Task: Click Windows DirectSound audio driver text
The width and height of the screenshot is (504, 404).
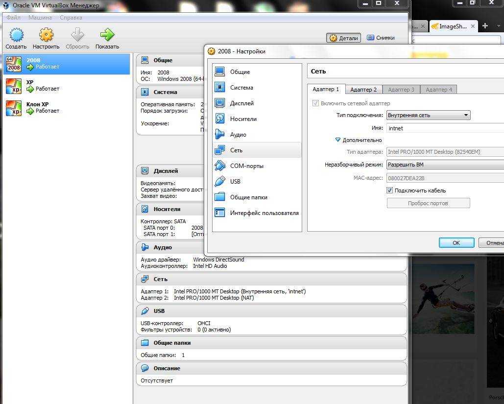Action: [x=218, y=260]
